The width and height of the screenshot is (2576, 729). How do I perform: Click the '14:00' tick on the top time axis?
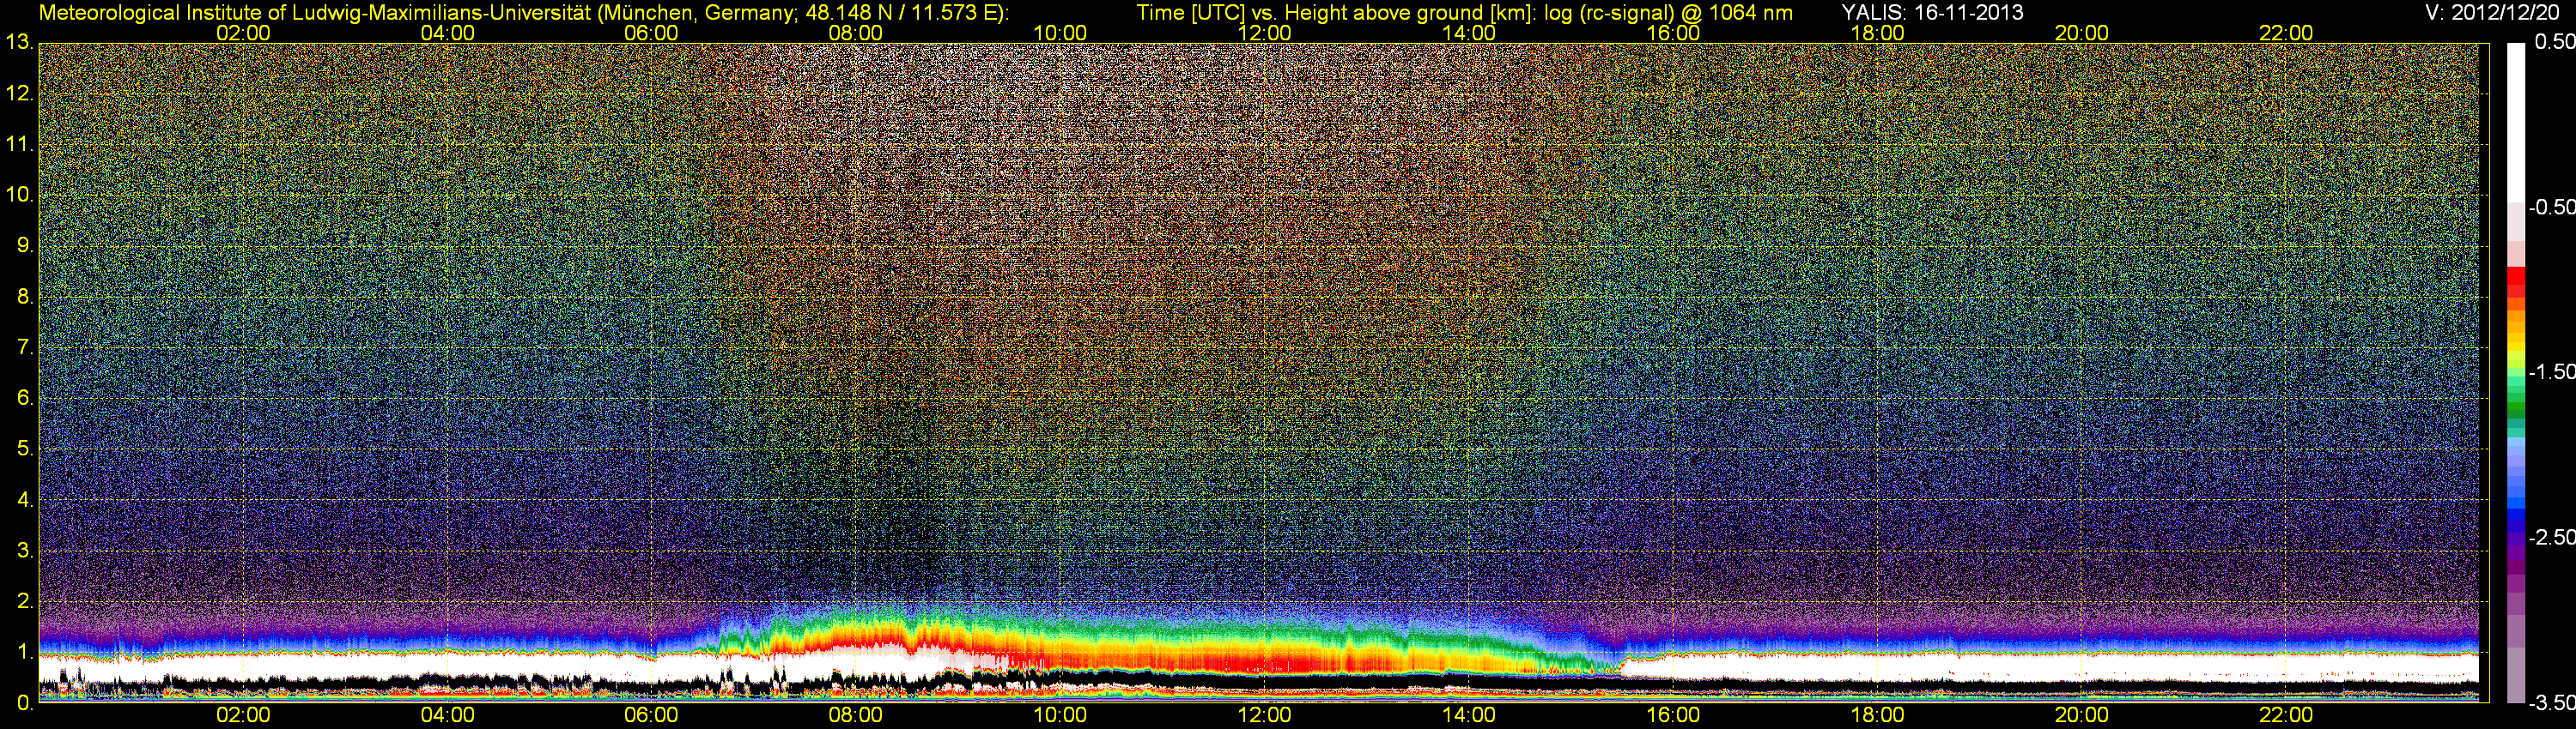click(1469, 33)
